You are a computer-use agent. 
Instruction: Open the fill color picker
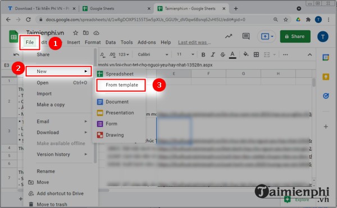[x=246, y=54]
